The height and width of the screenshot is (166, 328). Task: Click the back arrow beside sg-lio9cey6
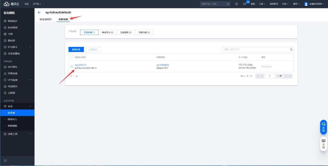[x=39, y=13]
